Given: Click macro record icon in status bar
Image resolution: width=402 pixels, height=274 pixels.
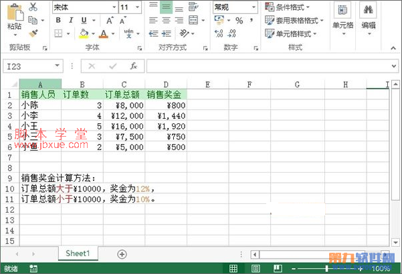Looking at the screenshot, I should point(33,269).
